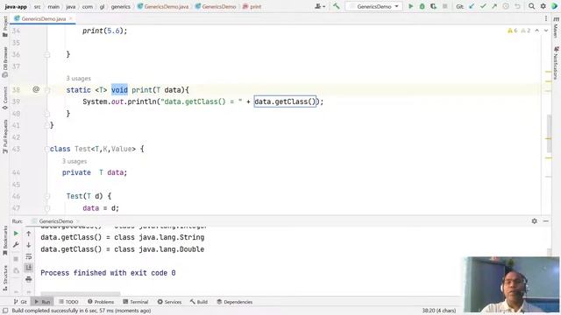Click Git Rollback undo arrow
The width and height of the screenshot is (561, 315).
(x=517, y=6)
